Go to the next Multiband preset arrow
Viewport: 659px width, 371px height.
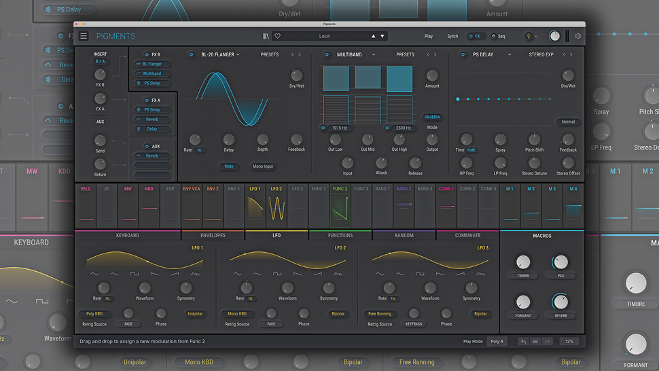point(435,54)
